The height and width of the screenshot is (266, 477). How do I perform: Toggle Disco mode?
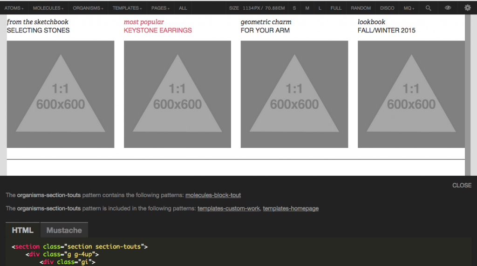click(x=387, y=8)
